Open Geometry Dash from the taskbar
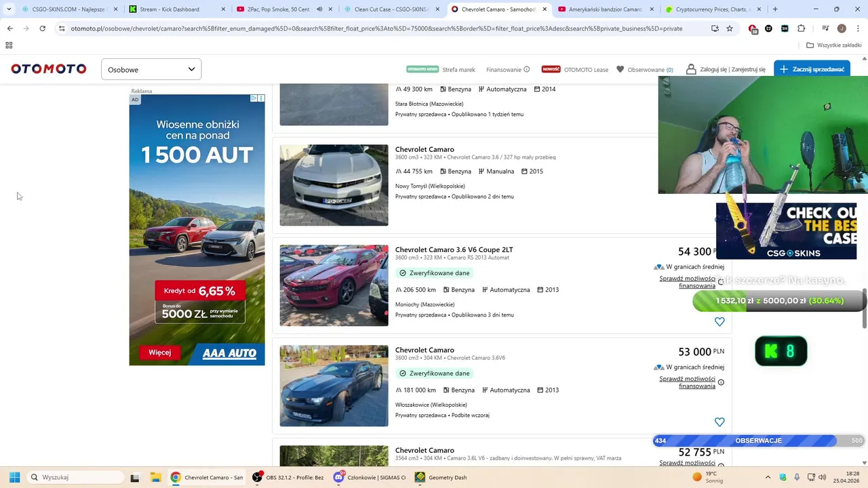 point(441,477)
